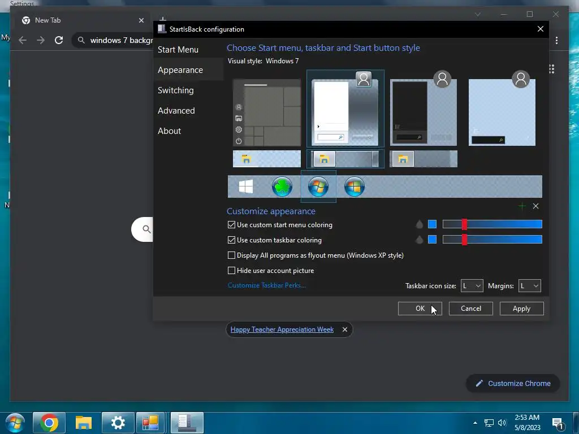Screen dimensions: 579x434
Task: Adjust the taskbar coloring slider
Action: [492, 240]
